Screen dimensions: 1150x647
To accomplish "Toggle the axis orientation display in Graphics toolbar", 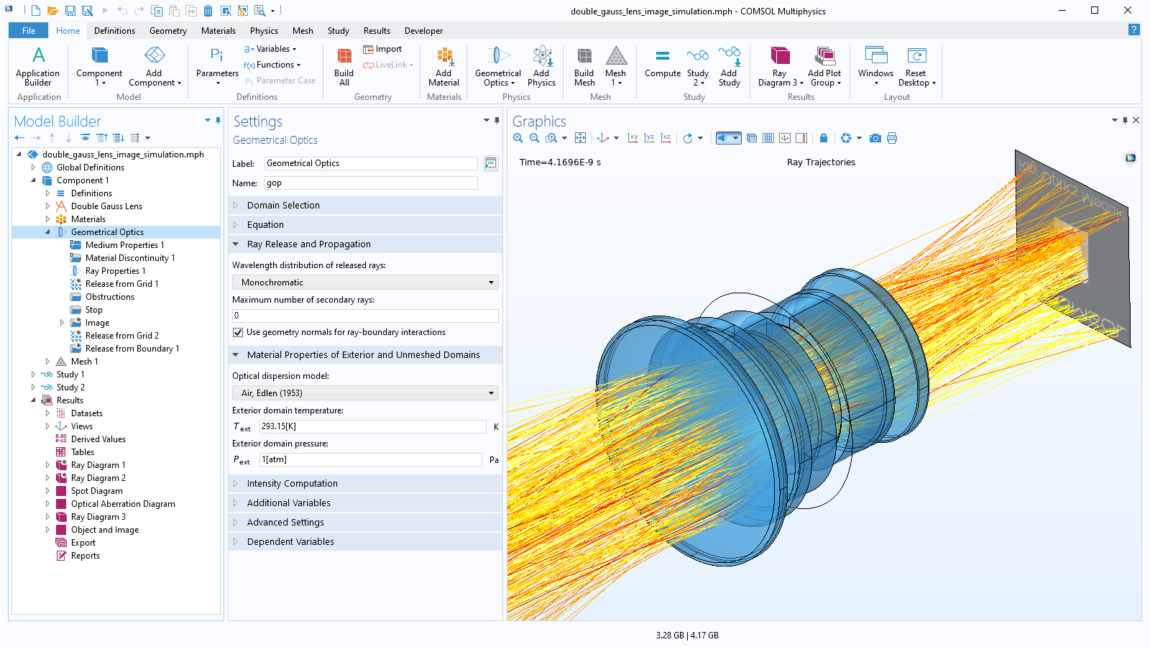I will click(785, 138).
